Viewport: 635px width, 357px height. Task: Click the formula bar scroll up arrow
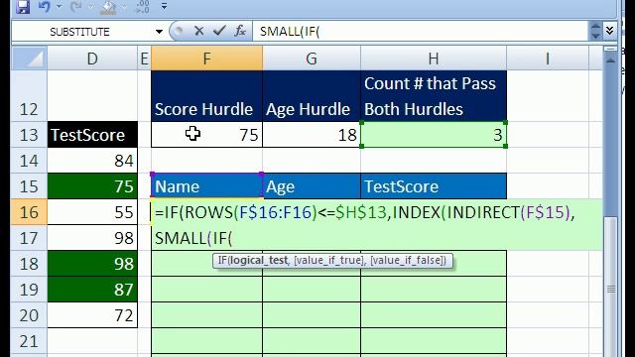pyautogui.click(x=595, y=27)
